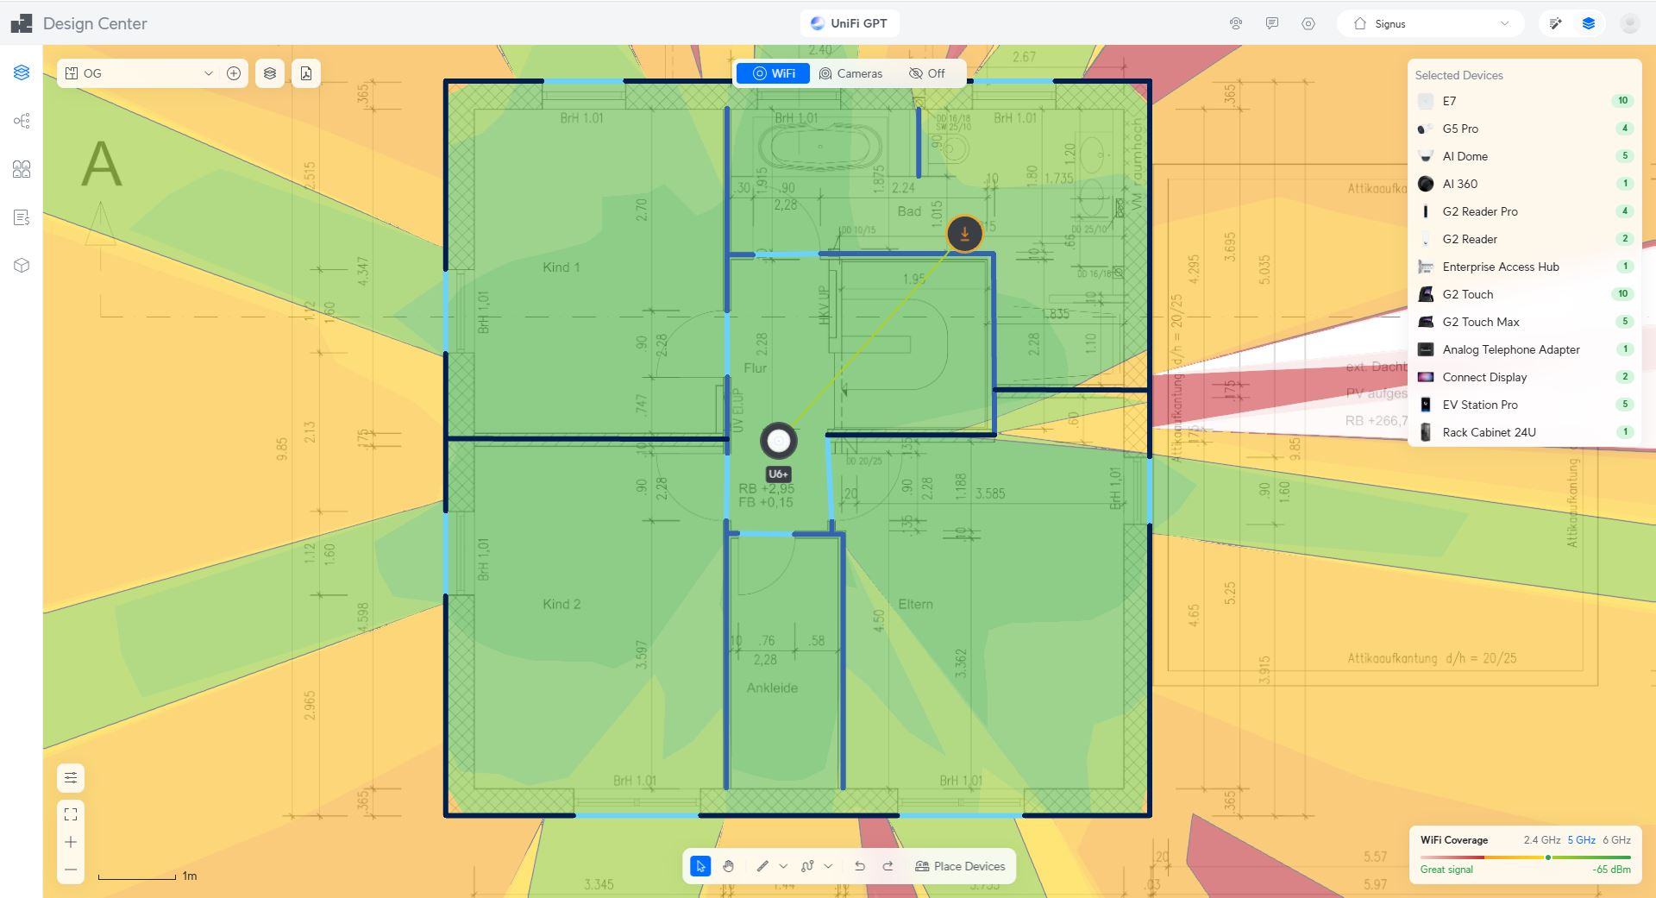Viewport: 1656px width, 898px height.
Task: Redo the last action
Action: (888, 866)
